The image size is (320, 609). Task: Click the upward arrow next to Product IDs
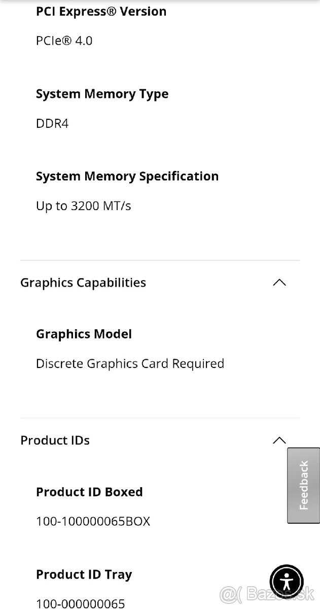pyautogui.click(x=279, y=441)
